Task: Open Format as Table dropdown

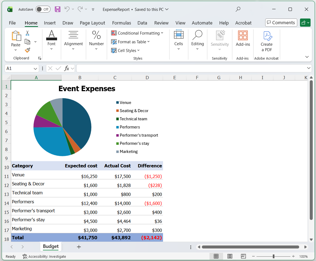Action: coord(130,42)
